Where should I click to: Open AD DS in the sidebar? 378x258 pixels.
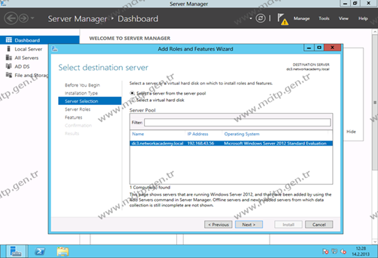22,66
